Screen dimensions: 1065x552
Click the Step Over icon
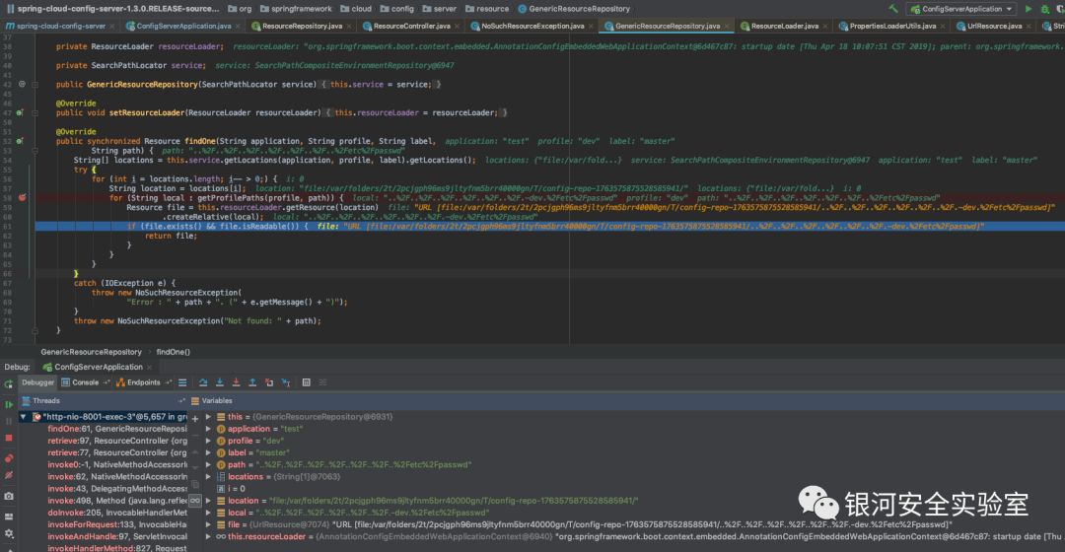click(x=203, y=382)
